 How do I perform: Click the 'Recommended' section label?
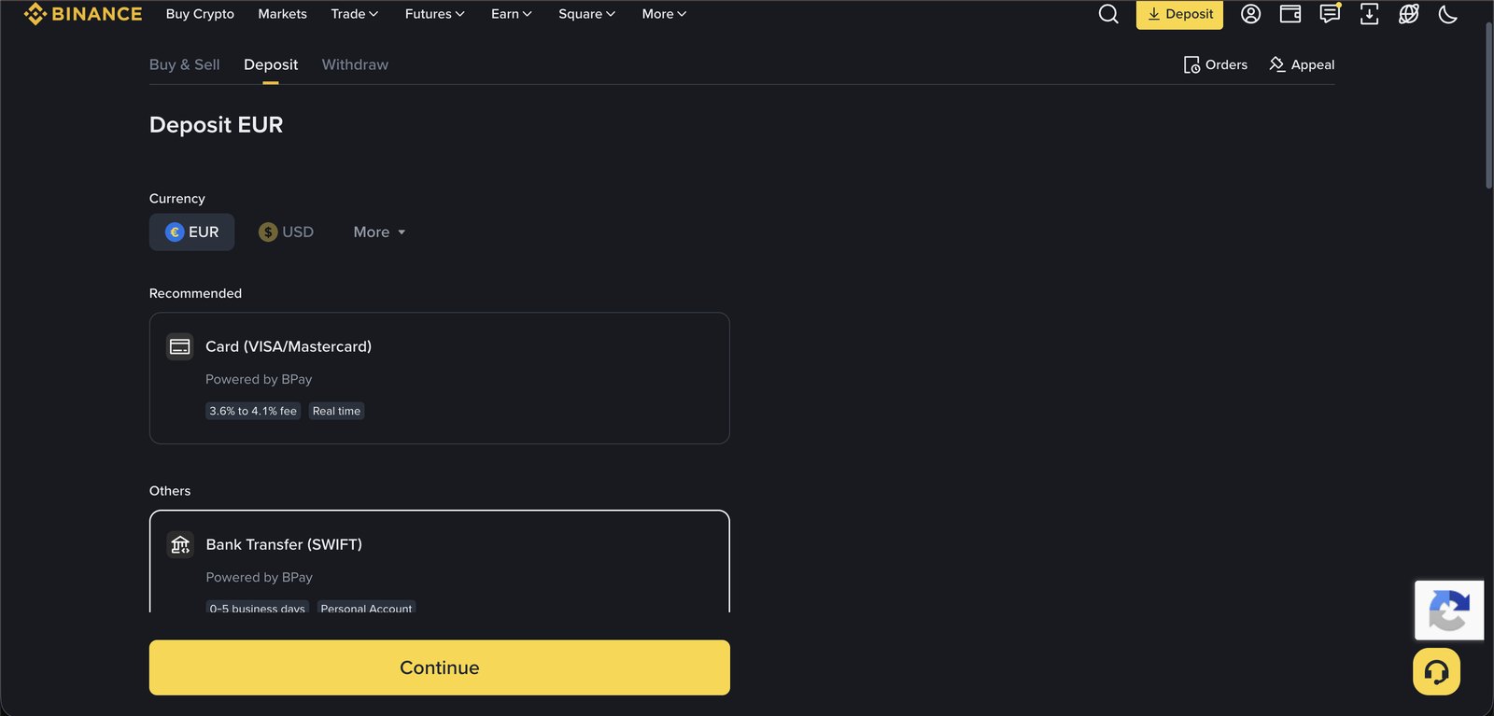195,293
